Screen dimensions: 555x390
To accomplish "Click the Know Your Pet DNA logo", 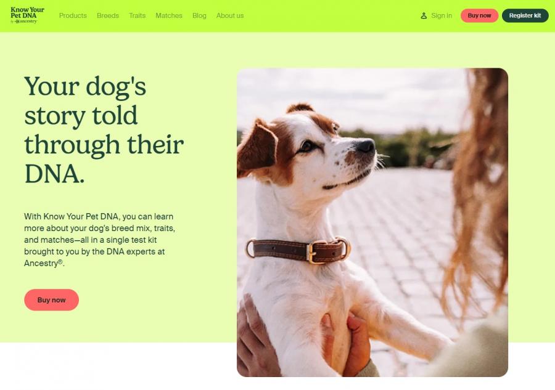I will point(27,15).
